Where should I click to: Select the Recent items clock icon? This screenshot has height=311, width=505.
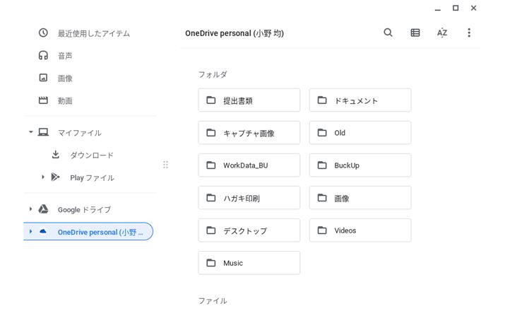tap(43, 33)
